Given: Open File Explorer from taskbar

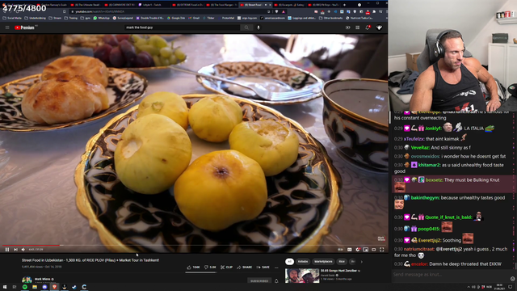Looking at the screenshot, I should [35, 287].
